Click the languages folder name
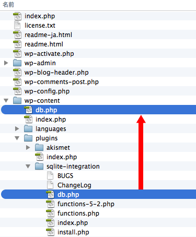The width and height of the screenshot is (196, 237). (51, 129)
